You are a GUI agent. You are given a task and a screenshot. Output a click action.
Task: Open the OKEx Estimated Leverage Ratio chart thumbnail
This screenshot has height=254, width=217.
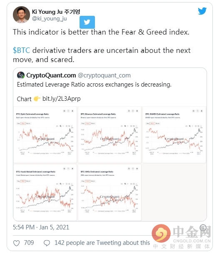pyautogui.click(x=110, y=192)
